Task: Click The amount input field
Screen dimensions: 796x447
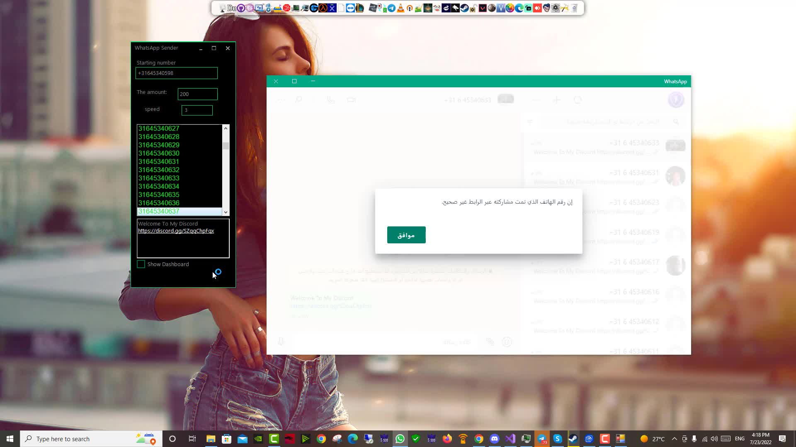Action: [197, 94]
